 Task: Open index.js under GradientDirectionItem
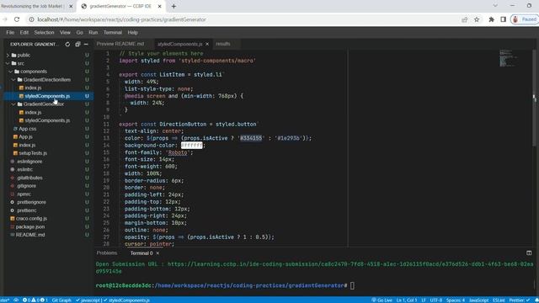tap(33, 88)
